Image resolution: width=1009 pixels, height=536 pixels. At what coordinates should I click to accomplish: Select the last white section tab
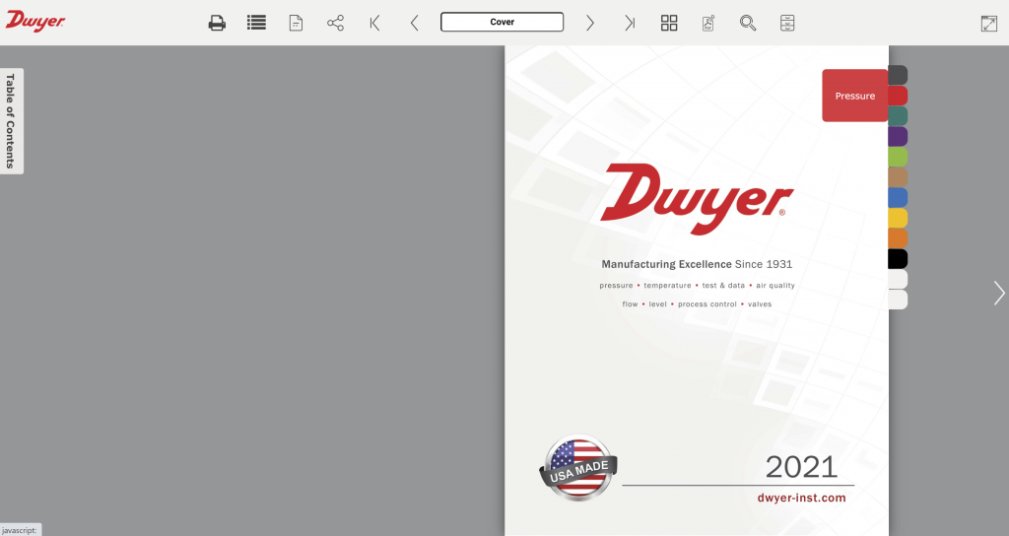tap(898, 300)
